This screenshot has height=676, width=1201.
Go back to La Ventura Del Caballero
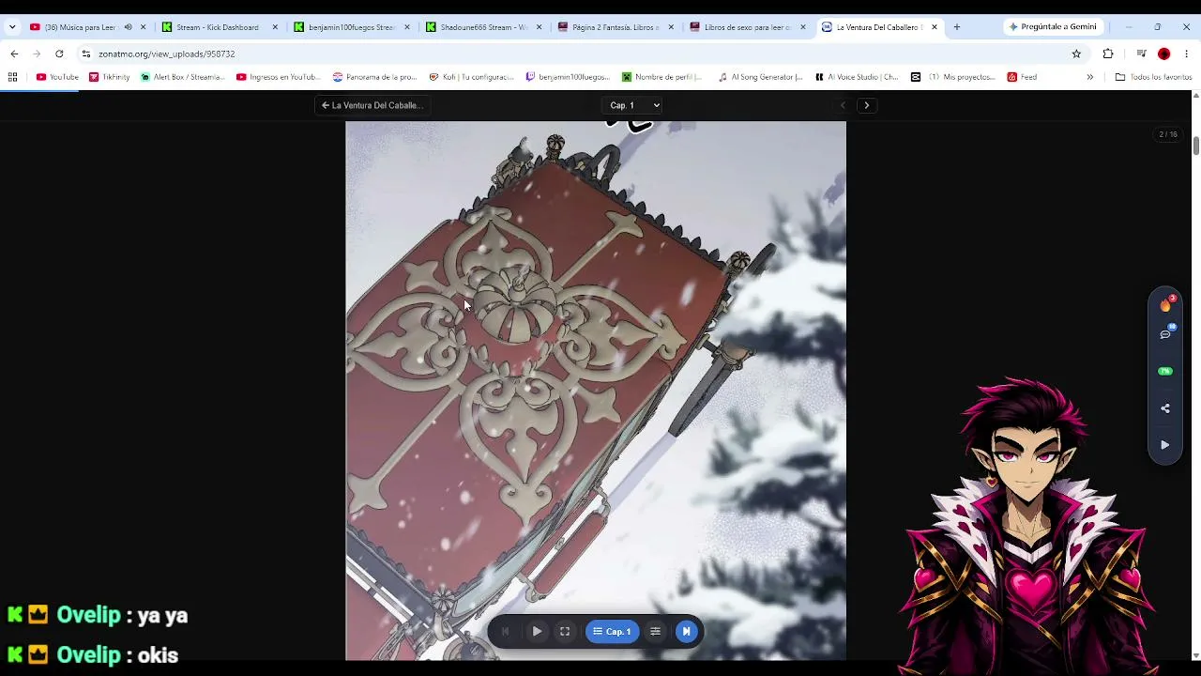click(x=372, y=105)
